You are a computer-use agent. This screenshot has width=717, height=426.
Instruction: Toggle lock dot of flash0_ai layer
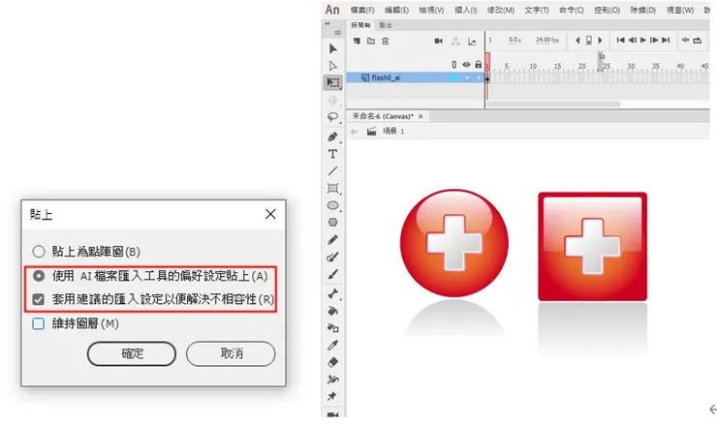coord(479,78)
